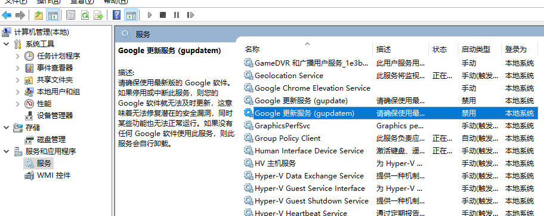Sort by the 登录为 column header
The height and width of the screenshot is (216, 544).
pyautogui.click(x=515, y=50)
